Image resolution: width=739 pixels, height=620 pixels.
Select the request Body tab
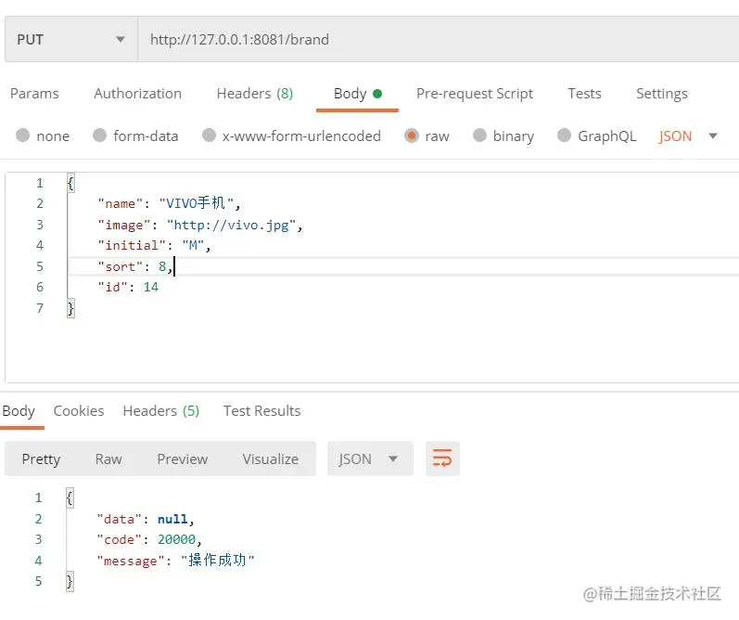(x=357, y=94)
